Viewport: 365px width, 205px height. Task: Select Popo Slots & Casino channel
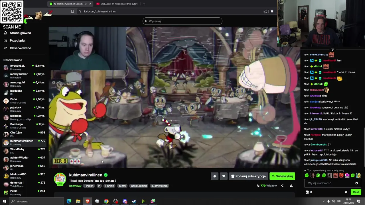tap(24, 101)
